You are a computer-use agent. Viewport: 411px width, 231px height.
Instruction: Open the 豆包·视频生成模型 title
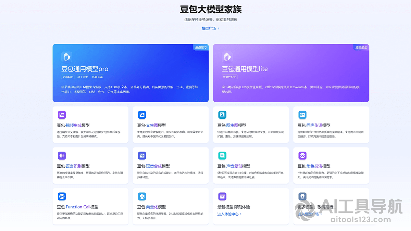click(x=73, y=125)
